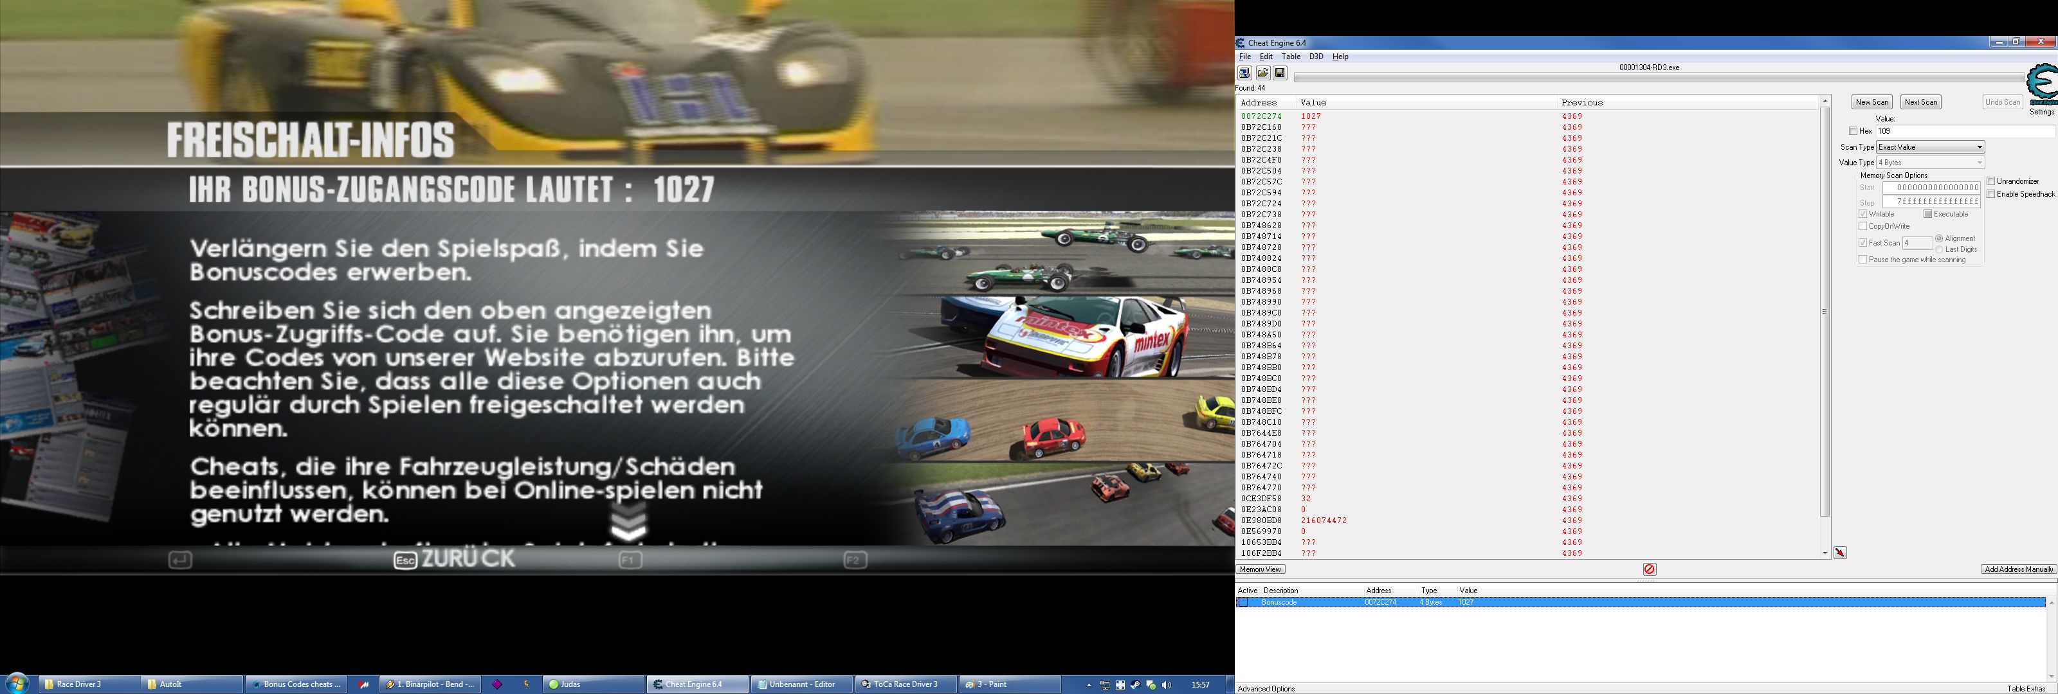Click the red arrow add-to-list icon

[1840, 553]
